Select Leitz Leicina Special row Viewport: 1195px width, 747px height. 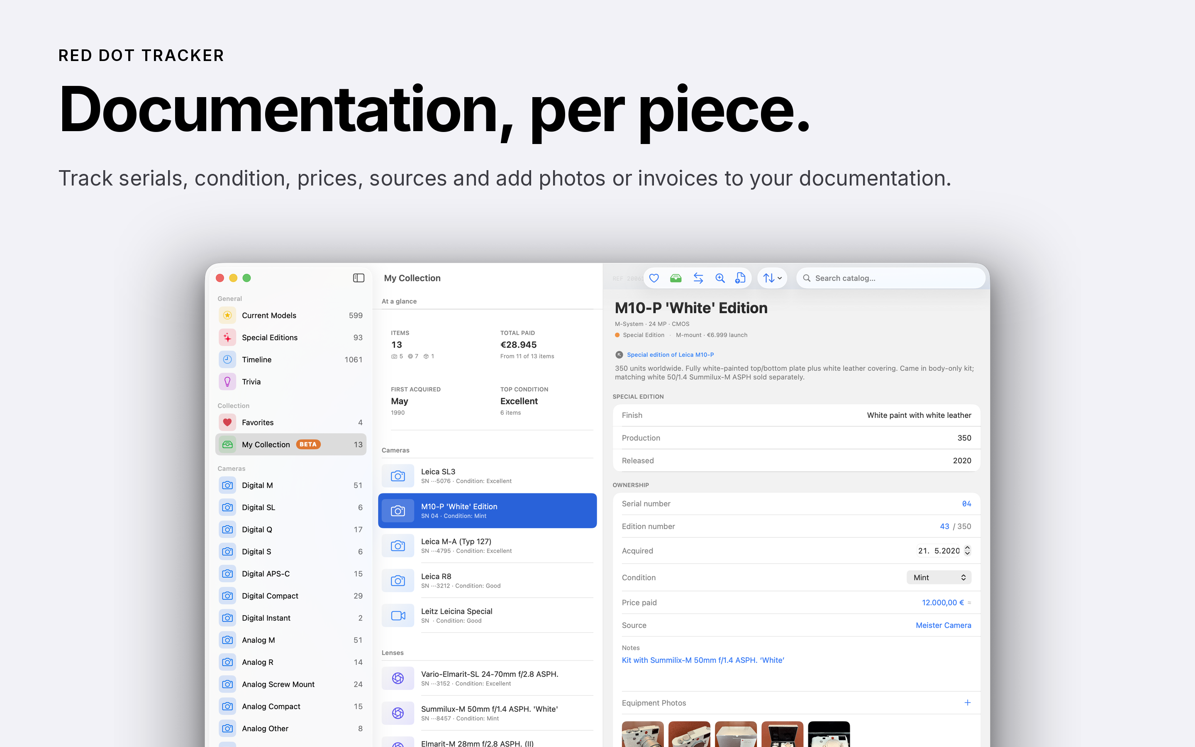coord(488,615)
